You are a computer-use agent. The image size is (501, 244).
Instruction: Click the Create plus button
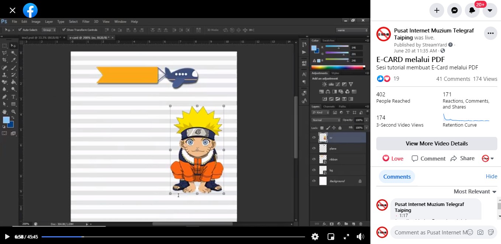click(437, 10)
